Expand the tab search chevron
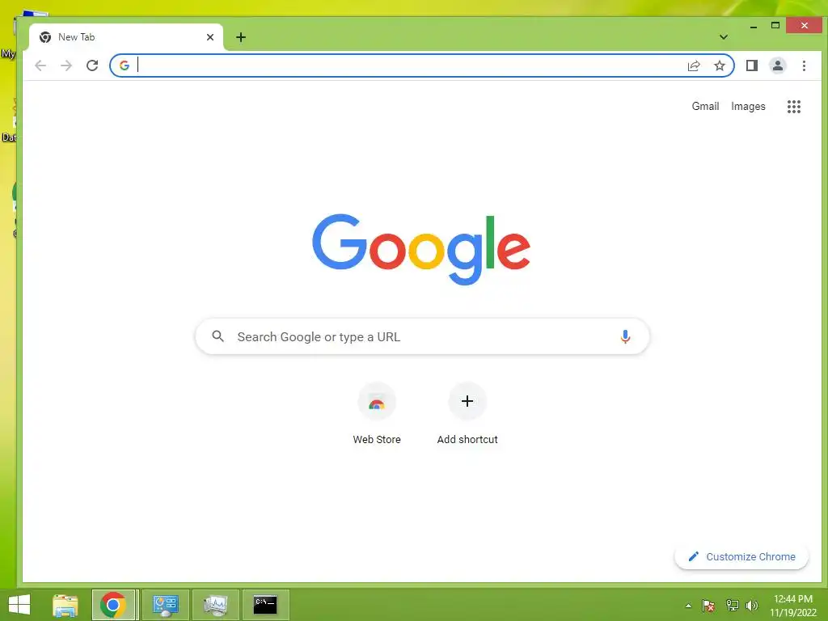 point(724,37)
